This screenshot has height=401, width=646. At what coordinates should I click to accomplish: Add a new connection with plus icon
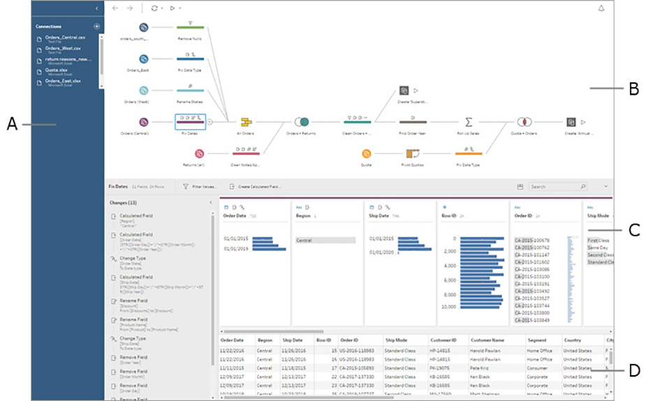[x=97, y=27]
